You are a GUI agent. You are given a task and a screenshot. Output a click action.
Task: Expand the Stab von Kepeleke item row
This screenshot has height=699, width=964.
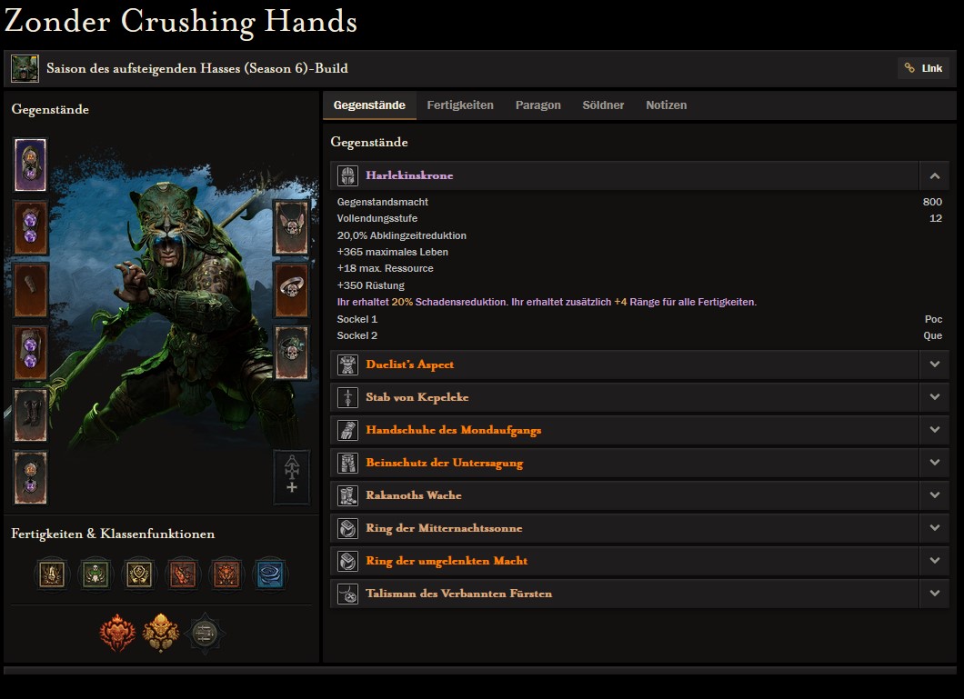(935, 397)
